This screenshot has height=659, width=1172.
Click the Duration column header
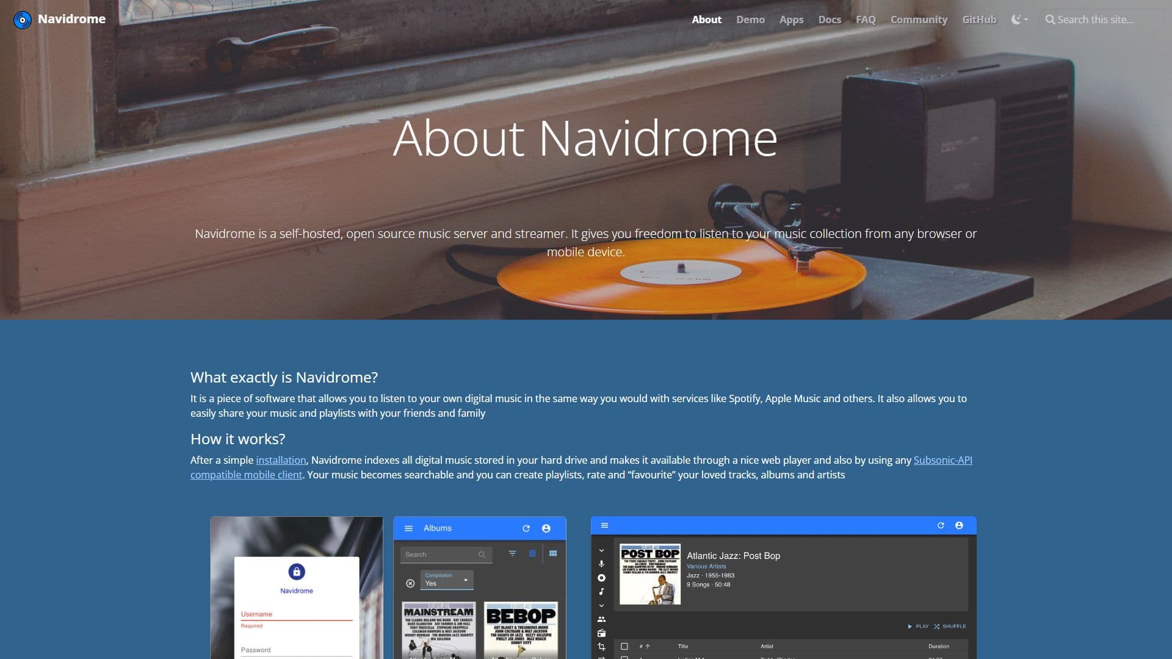pos(939,646)
